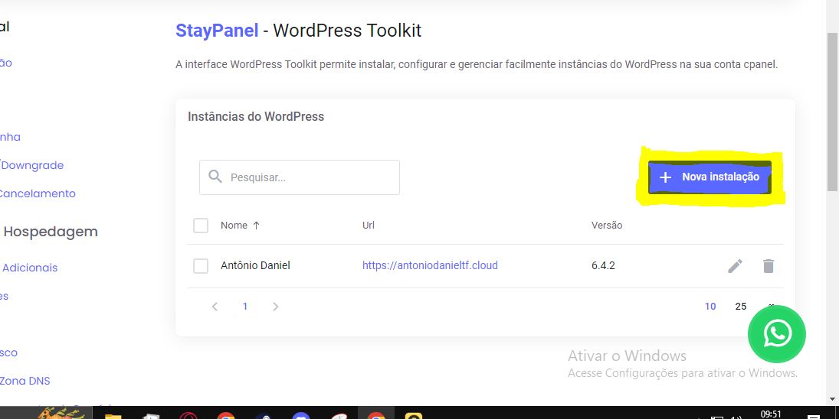Click the 6.4.2 version cell
The height and width of the screenshot is (419, 839).
click(603, 265)
